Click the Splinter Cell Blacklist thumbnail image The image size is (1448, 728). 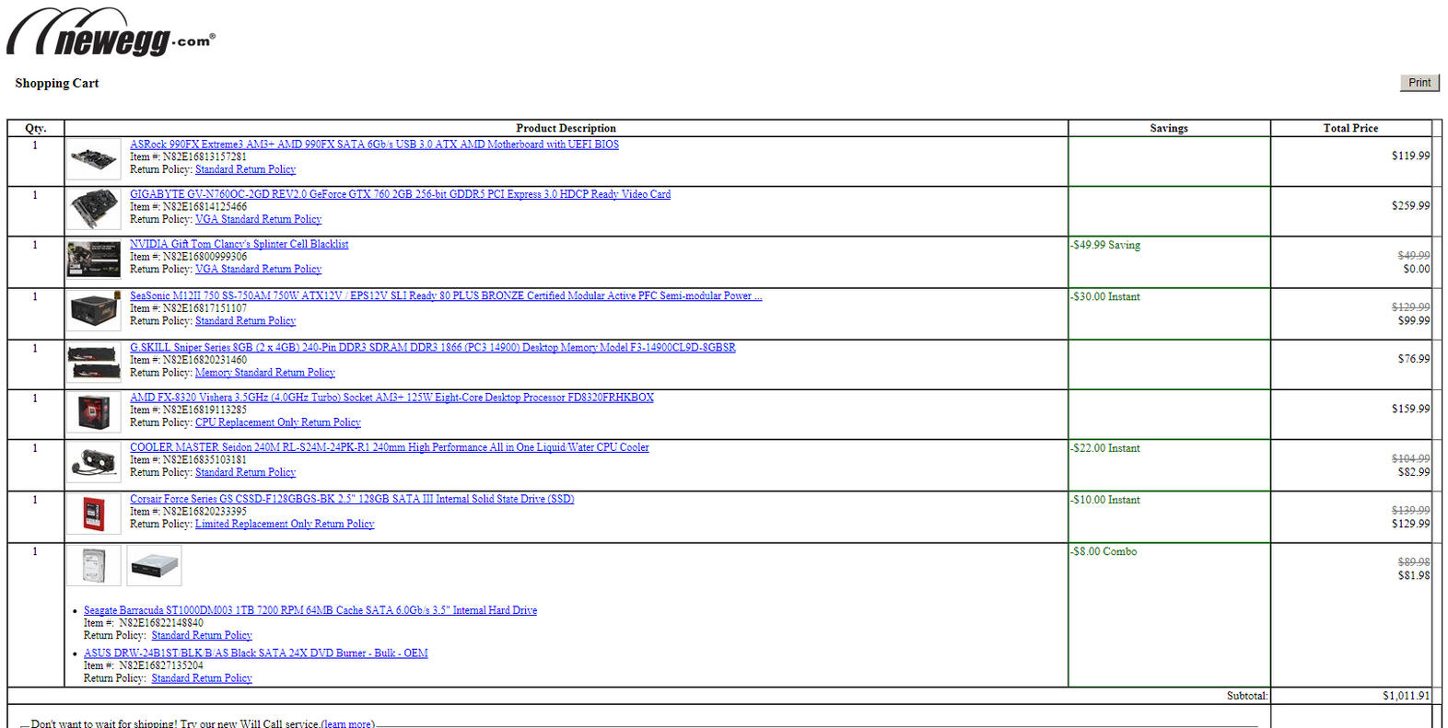point(94,260)
